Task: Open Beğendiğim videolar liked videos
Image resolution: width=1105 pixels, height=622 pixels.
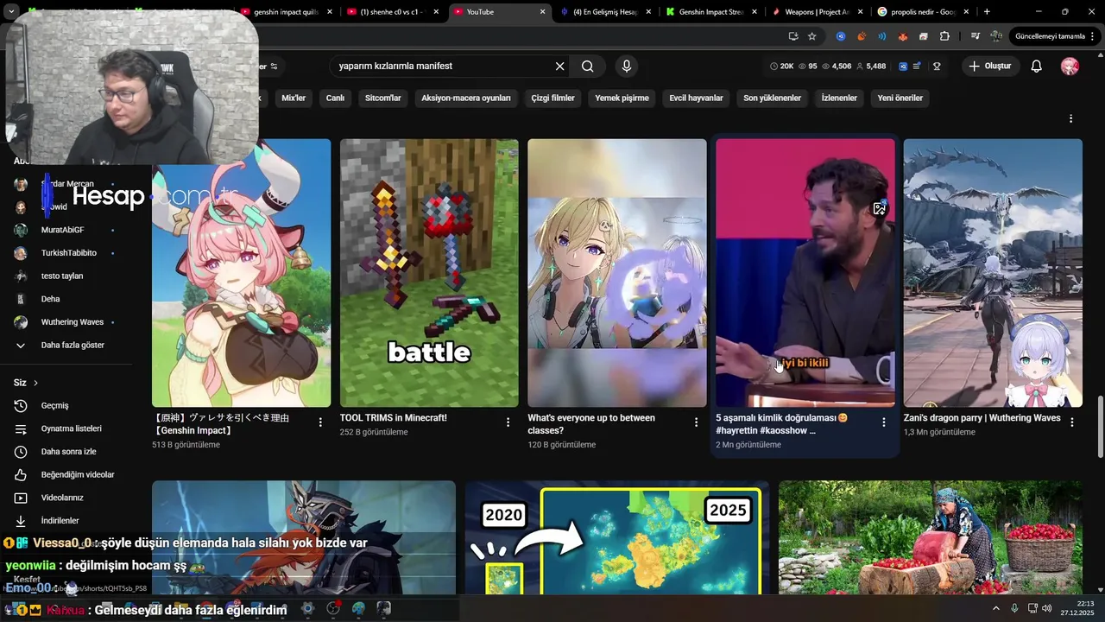Action: pyautogui.click(x=77, y=474)
